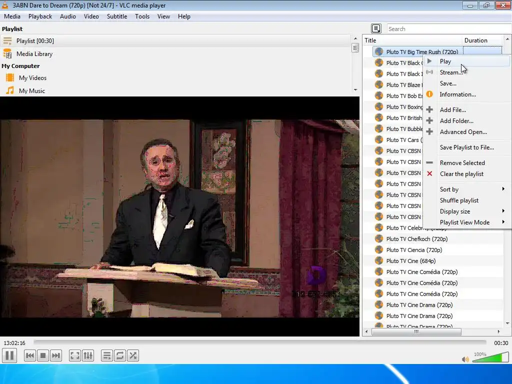The image size is (512, 384).
Task: Choose Remove Selected in context menu
Action: point(467,162)
